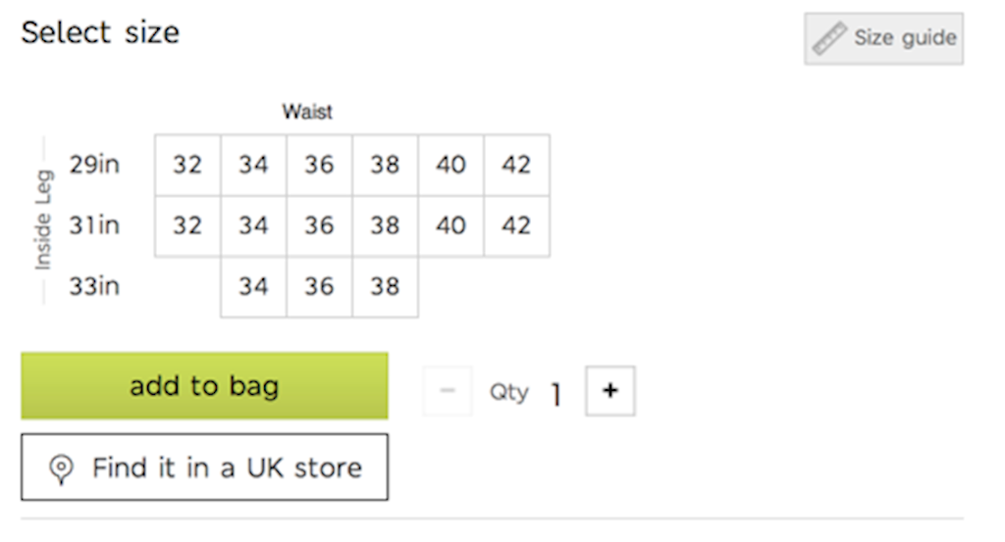The height and width of the screenshot is (542, 1005).
Task: Select waist 34 with 29in inside leg
Action: pos(254,165)
